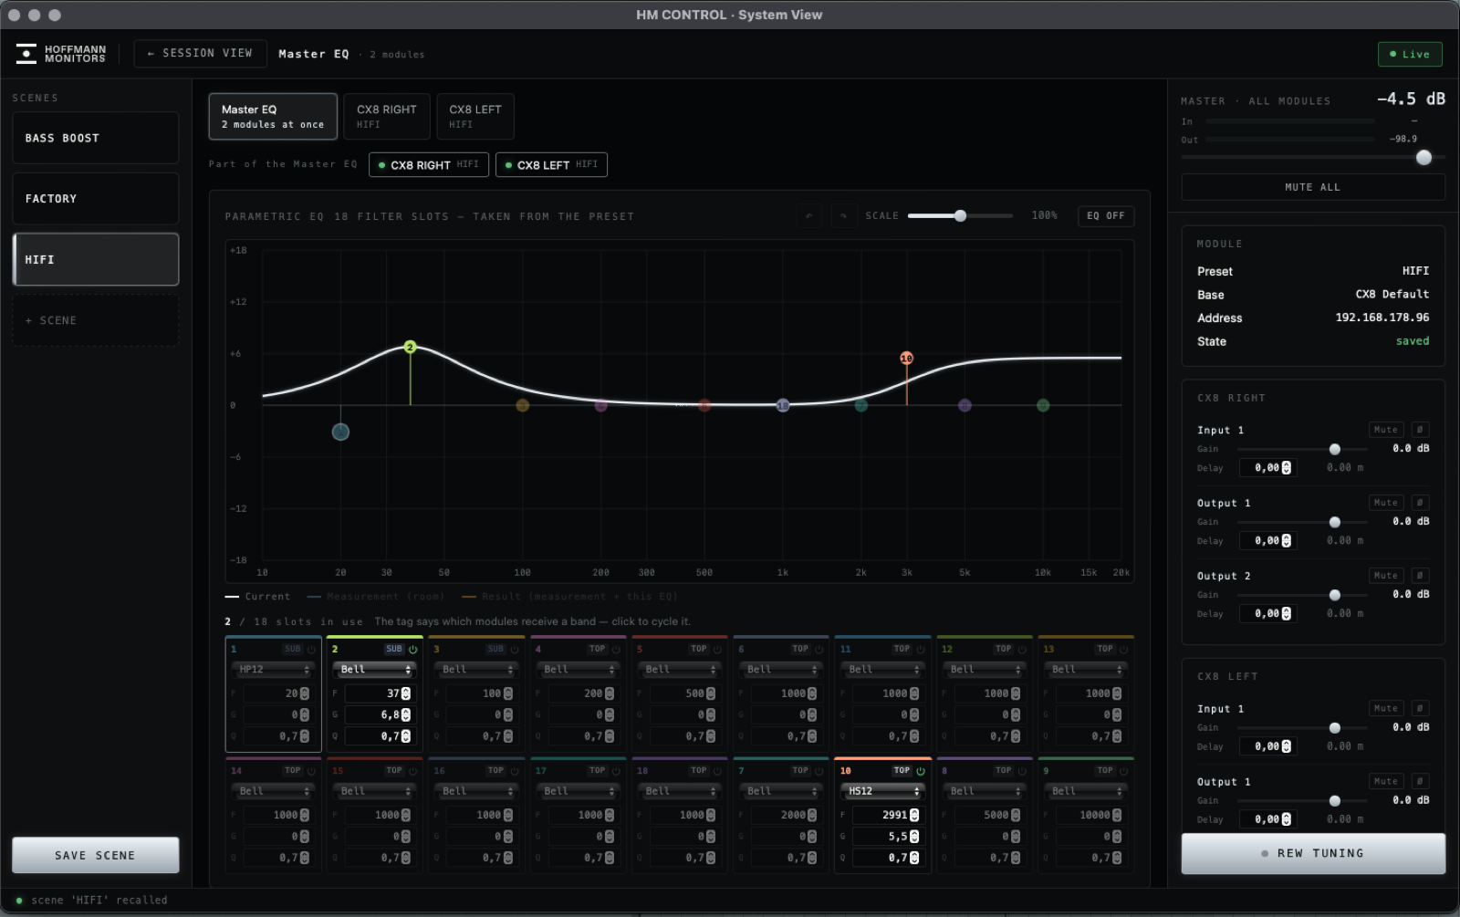Adjust the master all-modules gain slider
The width and height of the screenshot is (1460, 917).
coord(1313,158)
